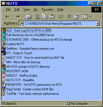This screenshot has height=107, width=103.
Task: Click 'ALO - Auto Log On for NT4 or 2000' label
Action: (x=29, y=31)
